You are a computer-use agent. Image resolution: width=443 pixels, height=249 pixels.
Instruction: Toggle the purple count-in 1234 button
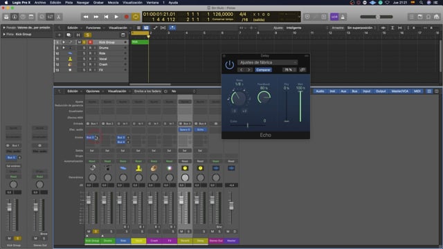coord(334,17)
